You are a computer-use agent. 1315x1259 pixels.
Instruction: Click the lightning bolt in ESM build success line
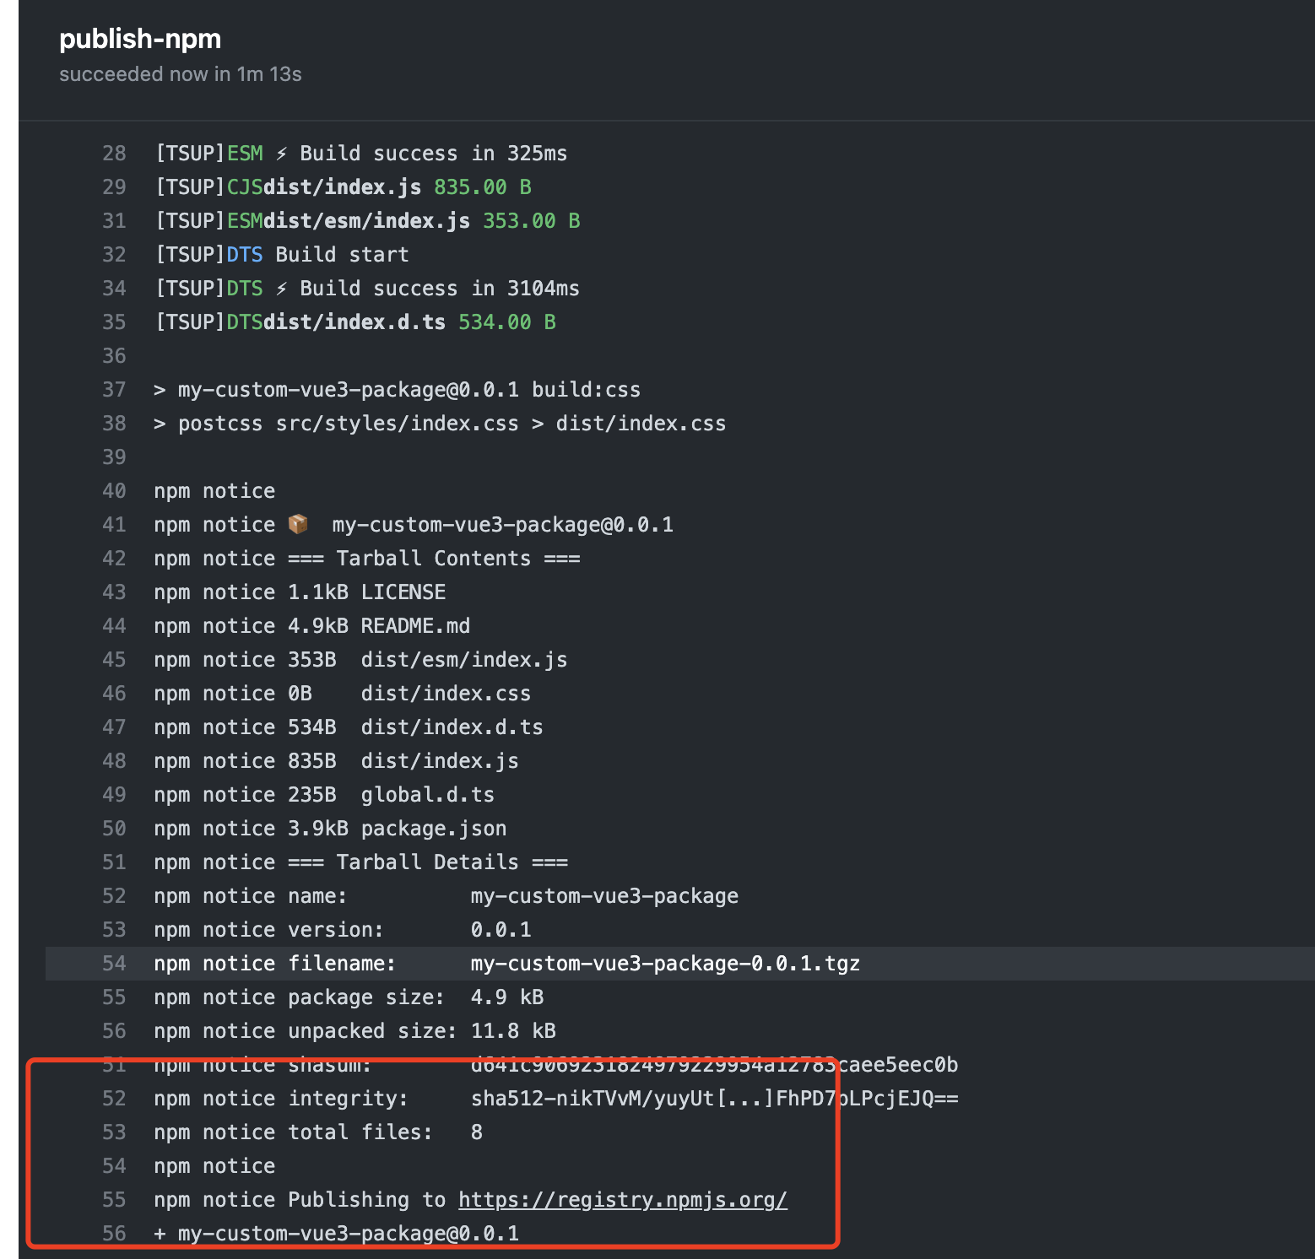coord(282,154)
